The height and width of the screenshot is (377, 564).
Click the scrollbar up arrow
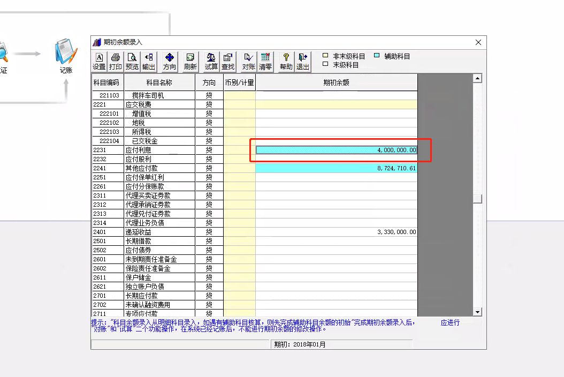pyautogui.click(x=477, y=78)
